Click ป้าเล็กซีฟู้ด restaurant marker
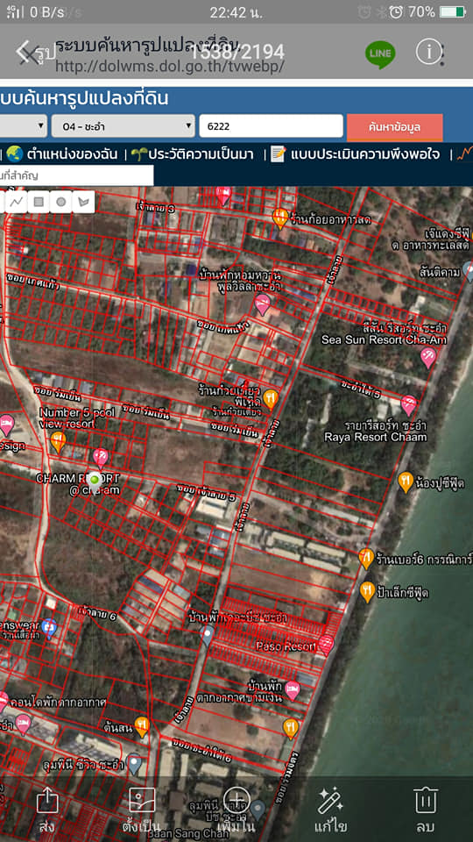473x842 pixels. coord(367,592)
